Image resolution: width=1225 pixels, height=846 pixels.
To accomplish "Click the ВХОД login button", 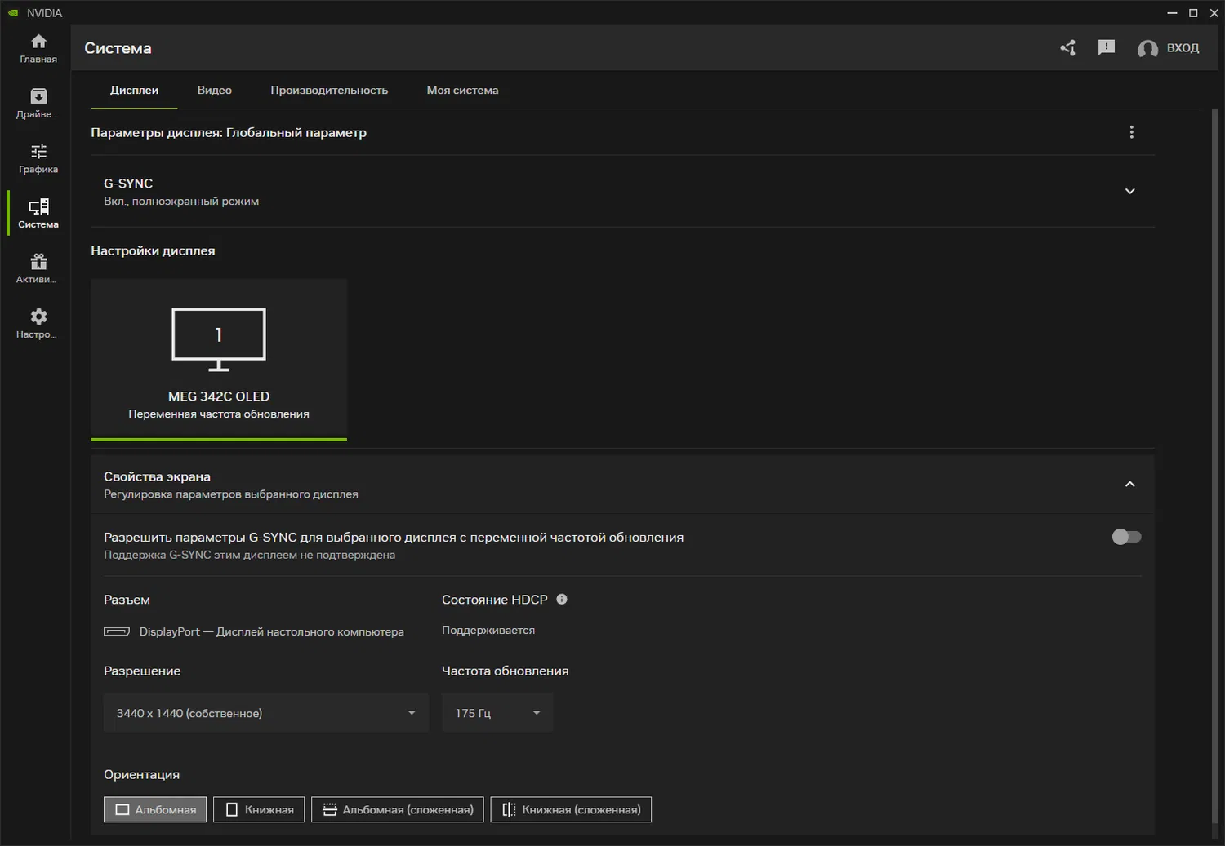I will (x=1183, y=48).
